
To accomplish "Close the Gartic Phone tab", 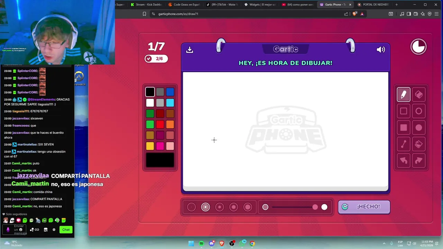I will tap(350, 4).
